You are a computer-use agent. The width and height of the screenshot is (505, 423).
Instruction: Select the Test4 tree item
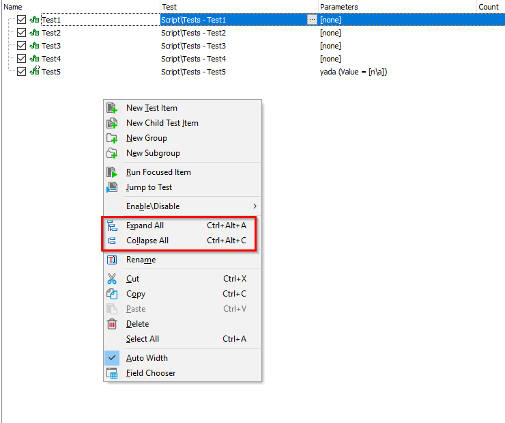click(51, 59)
